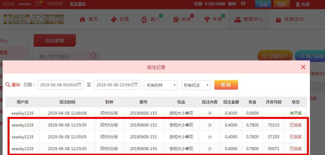
Task: Open calendar picker for start date
Action: tap(79, 85)
